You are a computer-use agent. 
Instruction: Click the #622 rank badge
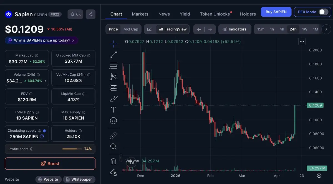tap(55, 14)
